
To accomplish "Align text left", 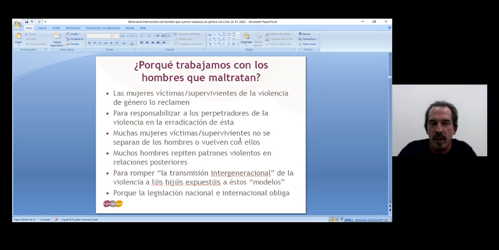I will coord(142,42).
